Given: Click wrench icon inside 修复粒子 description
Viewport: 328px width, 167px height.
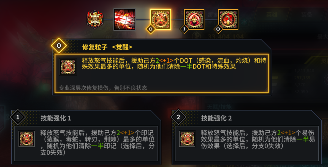Looking at the screenshot, I should click(x=68, y=67).
